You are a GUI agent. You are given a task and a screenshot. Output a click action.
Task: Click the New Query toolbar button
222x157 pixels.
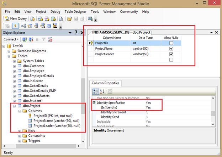[x=16, y=19]
